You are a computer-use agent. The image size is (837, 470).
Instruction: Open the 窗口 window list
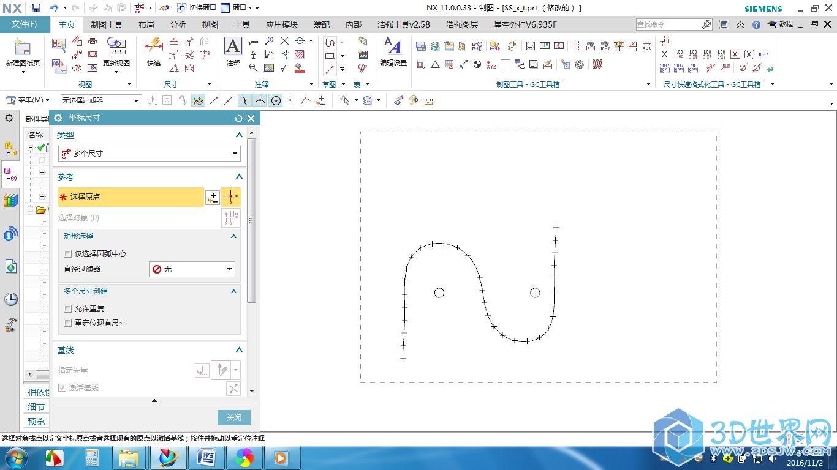240,8
